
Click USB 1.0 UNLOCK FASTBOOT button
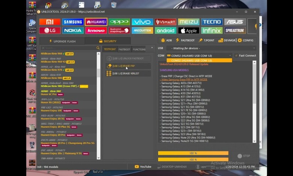(128, 58)
